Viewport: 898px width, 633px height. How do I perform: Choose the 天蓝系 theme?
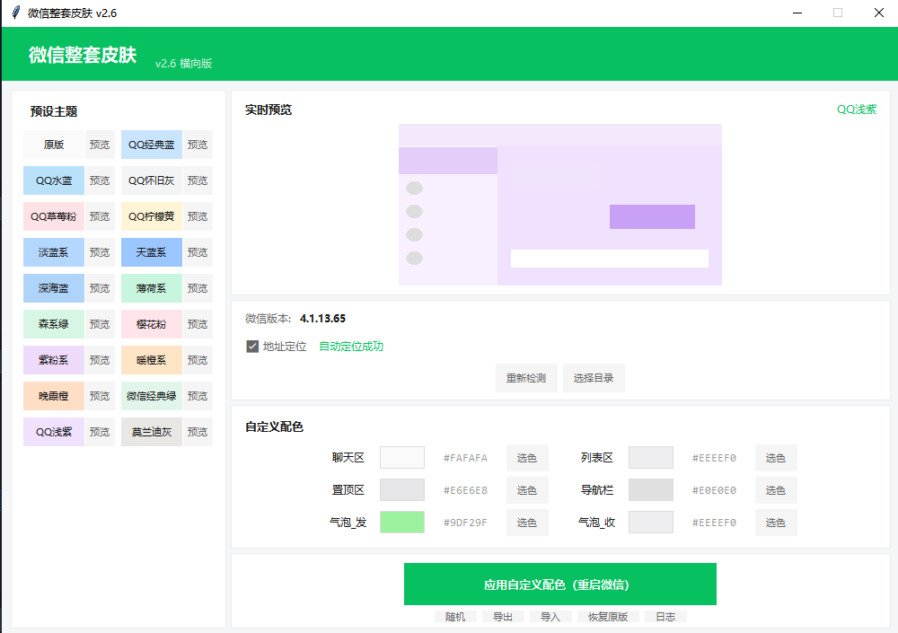[151, 252]
